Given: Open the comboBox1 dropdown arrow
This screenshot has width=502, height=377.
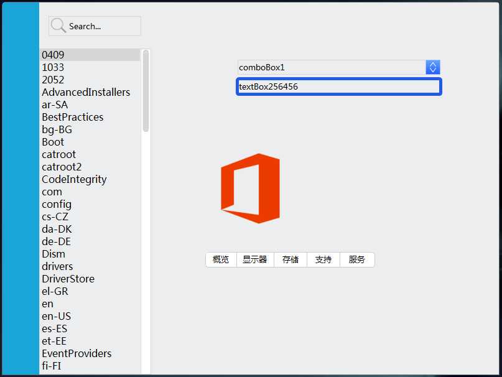Looking at the screenshot, I should click(x=433, y=67).
